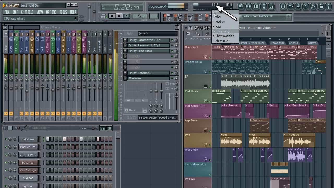Click the Fruity Free Filter mix level knob
Screen dimensions: 334x188
176,51
